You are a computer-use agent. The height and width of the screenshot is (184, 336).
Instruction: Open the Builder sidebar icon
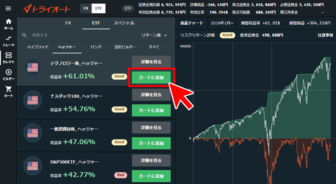pyautogui.click(x=9, y=75)
